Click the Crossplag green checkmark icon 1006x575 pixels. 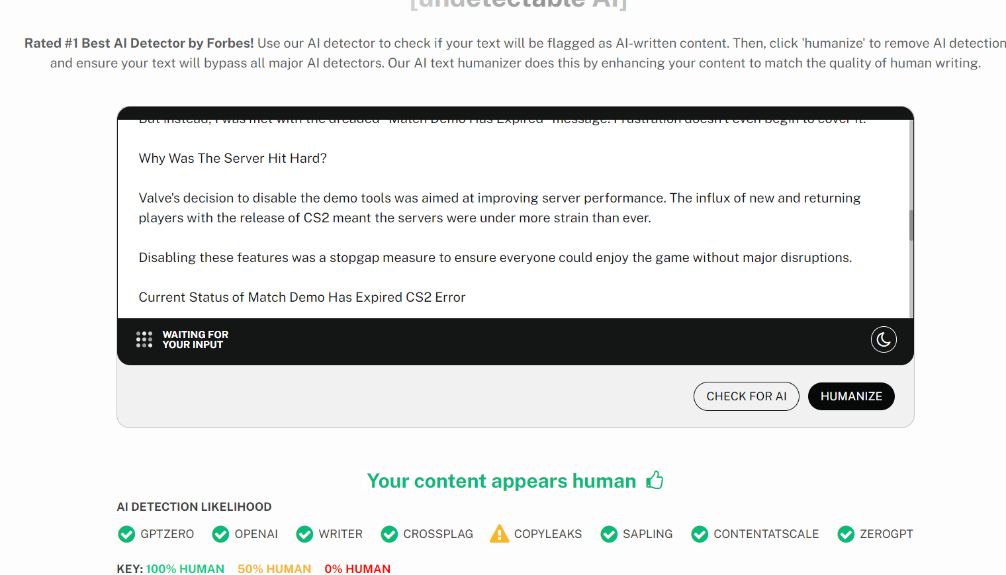click(x=389, y=534)
